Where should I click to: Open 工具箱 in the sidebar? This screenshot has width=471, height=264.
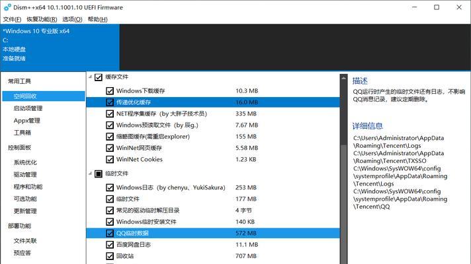(22, 133)
